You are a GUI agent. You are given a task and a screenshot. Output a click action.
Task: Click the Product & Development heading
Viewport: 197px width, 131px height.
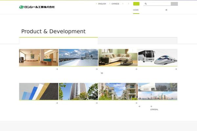[x=54, y=31]
